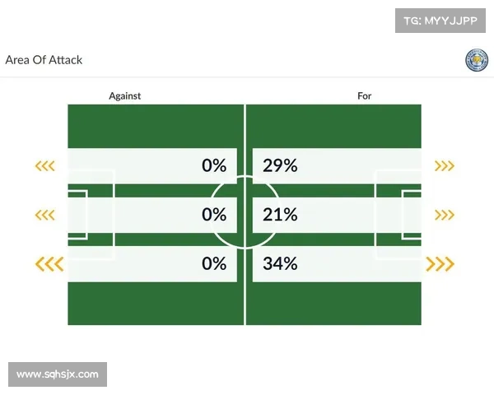Click the middle left yellow triple-chevron arrows
The width and height of the screenshot is (494, 395).
(x=44, y=215)
